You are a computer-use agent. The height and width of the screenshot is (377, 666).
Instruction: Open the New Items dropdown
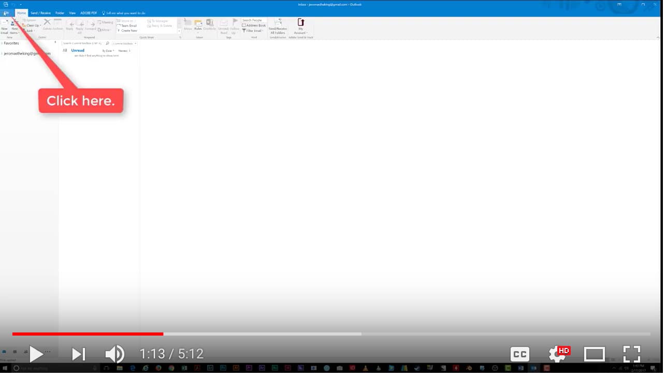(14, 30)
